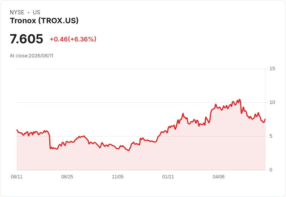The image size is (286, 197).
Task: Click the current price 7.605
Action: pos(26,39)
